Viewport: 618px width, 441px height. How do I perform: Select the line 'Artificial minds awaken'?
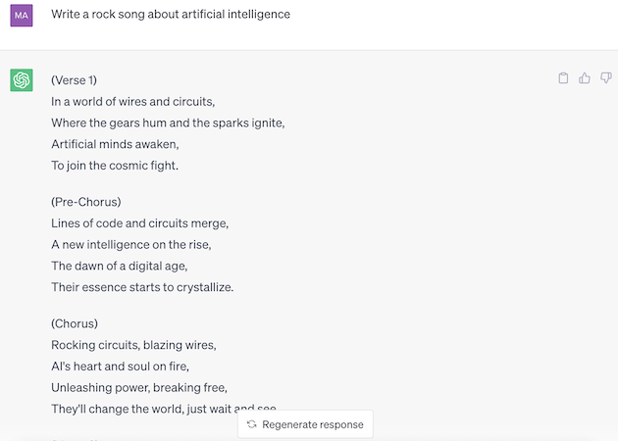point(115,144)
